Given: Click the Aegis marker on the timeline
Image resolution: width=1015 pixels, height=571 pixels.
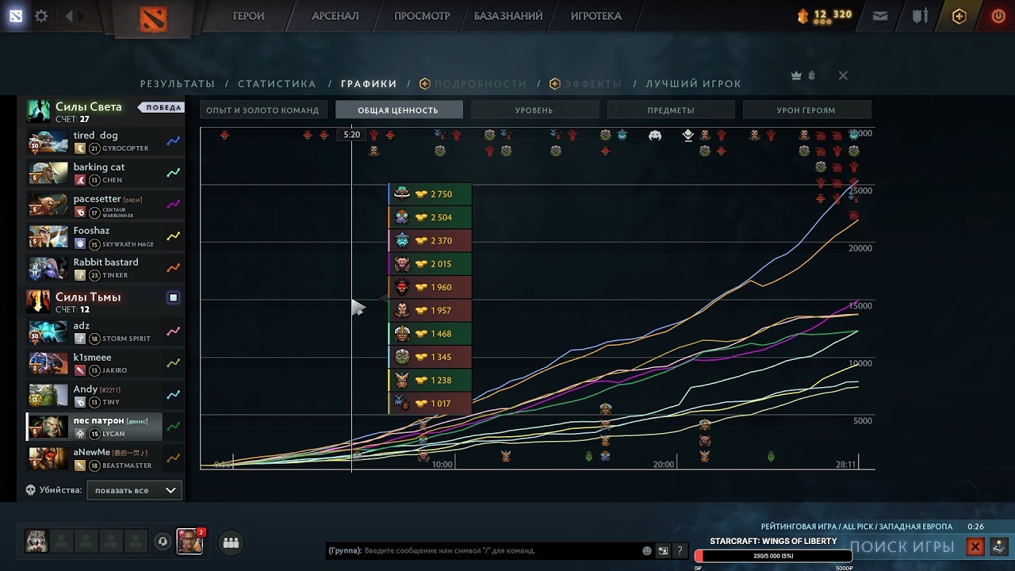Looking at the screenshot, I should [688, 136].
